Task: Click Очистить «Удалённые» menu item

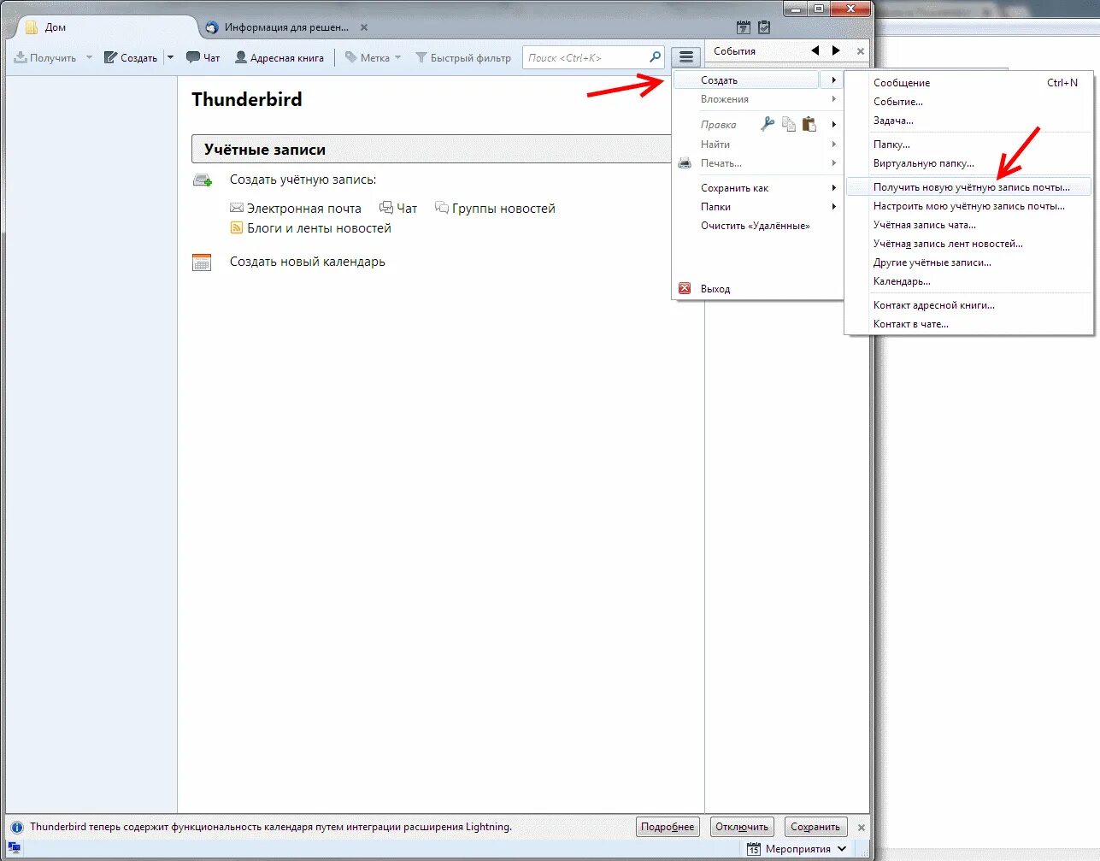Action: [x=757, y=226]
